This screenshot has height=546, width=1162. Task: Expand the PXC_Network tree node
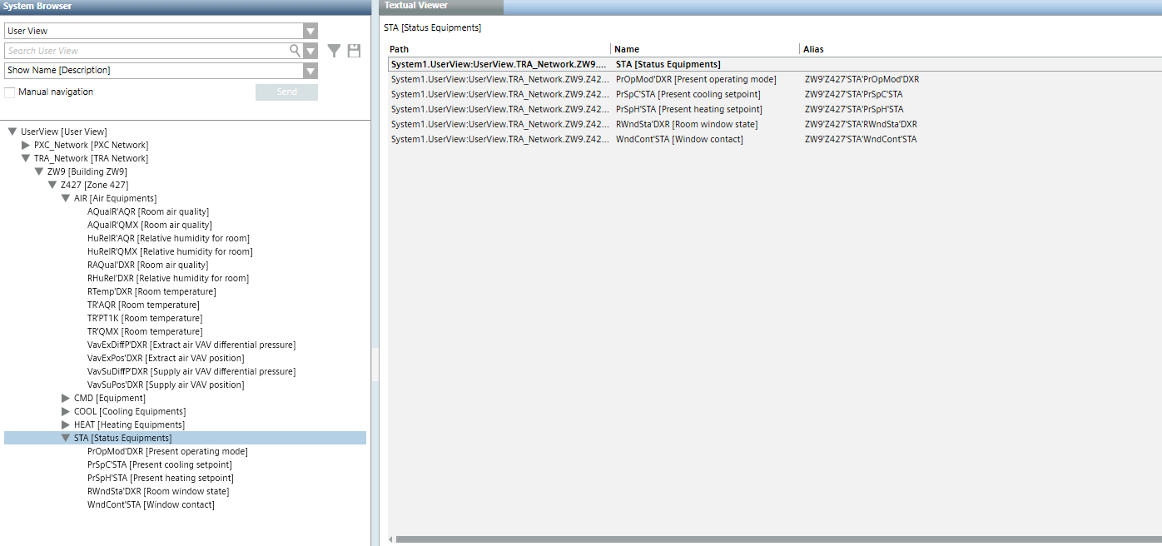pos(26,145)
